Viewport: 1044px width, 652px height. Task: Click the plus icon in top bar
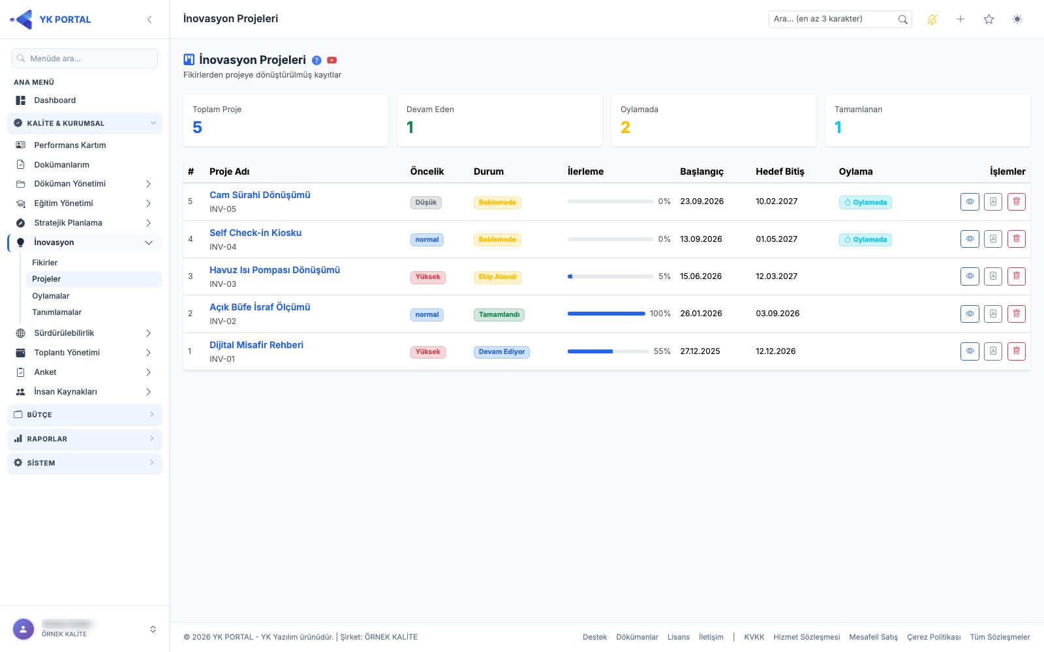click(x=960, y=20)
